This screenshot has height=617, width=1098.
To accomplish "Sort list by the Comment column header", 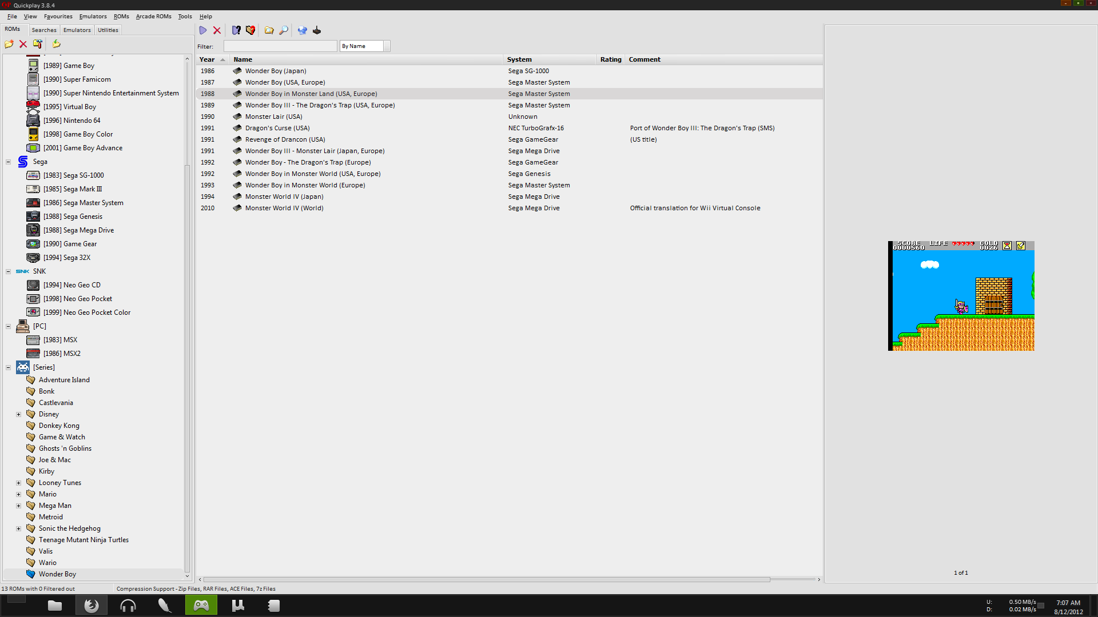I will [723, 59].
